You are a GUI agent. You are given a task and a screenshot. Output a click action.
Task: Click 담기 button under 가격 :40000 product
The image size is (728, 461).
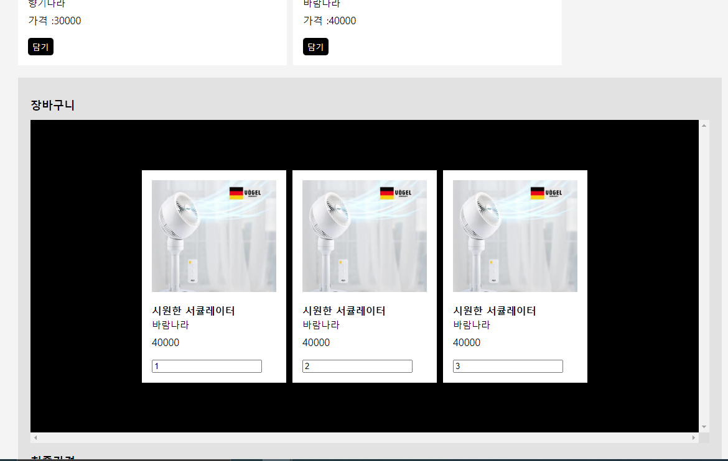coord(315,47)
